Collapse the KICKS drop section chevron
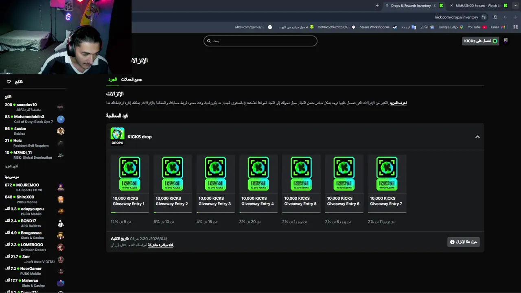 [477, 137]
